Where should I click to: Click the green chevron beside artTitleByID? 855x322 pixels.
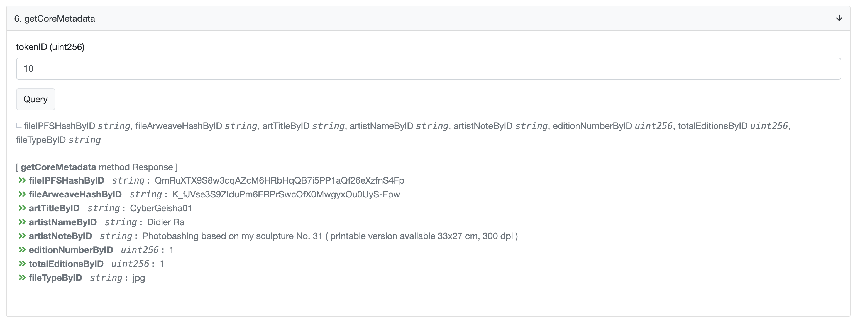coord(22,208)
